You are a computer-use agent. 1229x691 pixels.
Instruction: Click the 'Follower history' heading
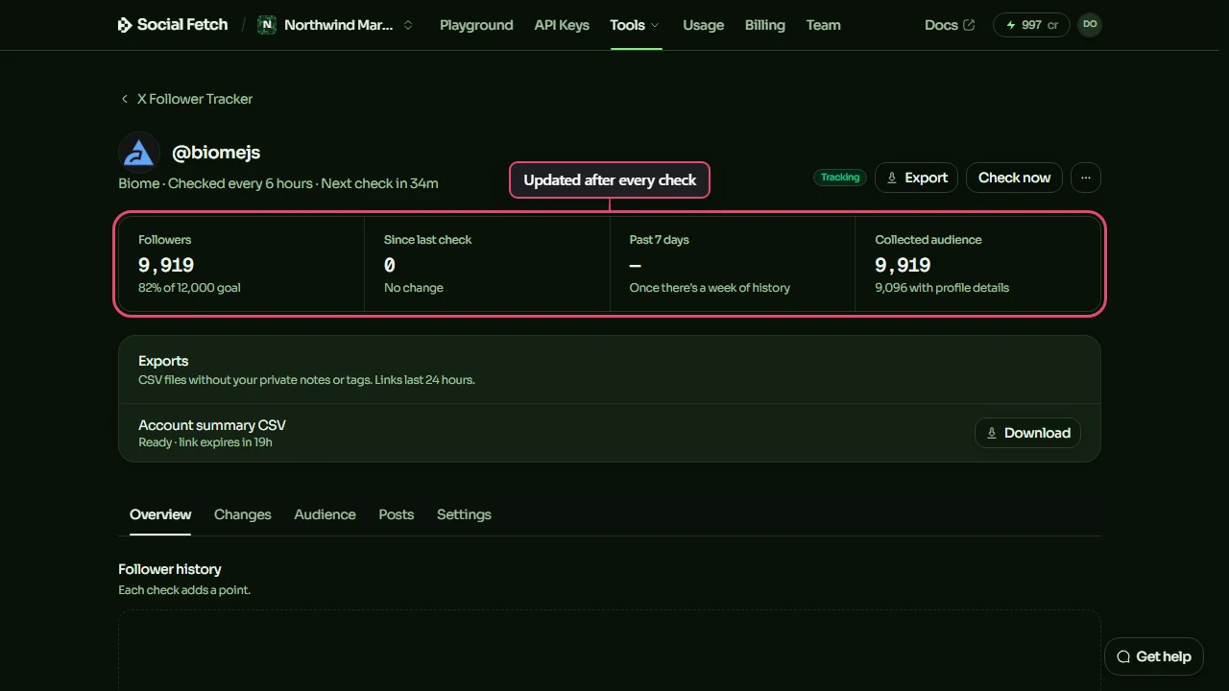pyautogui.click(x=170, y=569)
